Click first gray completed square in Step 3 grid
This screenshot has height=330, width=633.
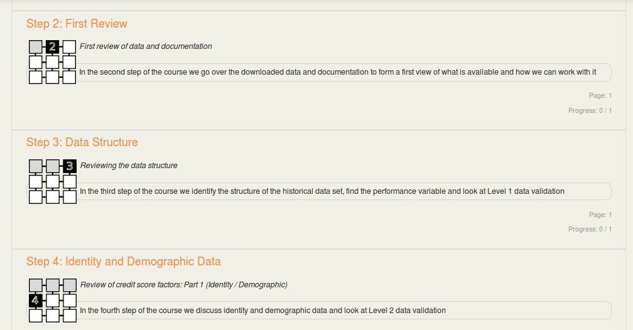pos(36,166)
